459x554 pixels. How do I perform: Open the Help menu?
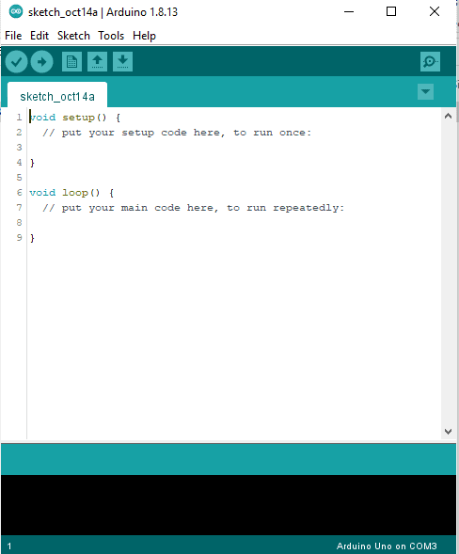[144, 36]
